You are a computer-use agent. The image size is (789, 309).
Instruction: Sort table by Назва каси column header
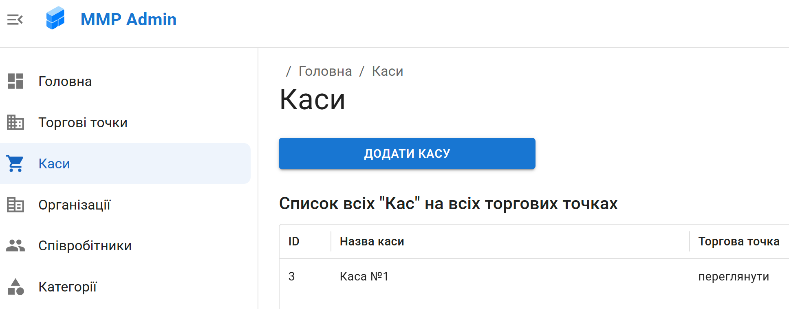(372, 242)
